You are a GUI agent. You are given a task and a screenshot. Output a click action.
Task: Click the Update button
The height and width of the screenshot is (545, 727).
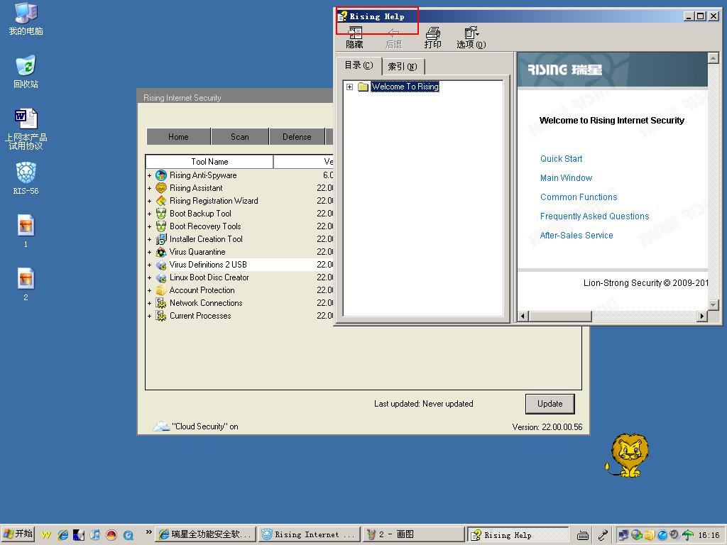(550, 404)
